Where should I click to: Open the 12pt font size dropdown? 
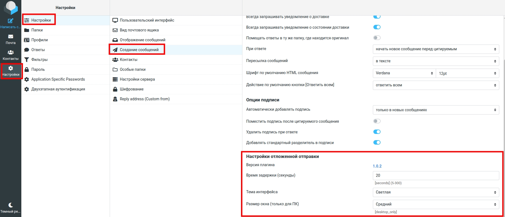click(467, 73)
